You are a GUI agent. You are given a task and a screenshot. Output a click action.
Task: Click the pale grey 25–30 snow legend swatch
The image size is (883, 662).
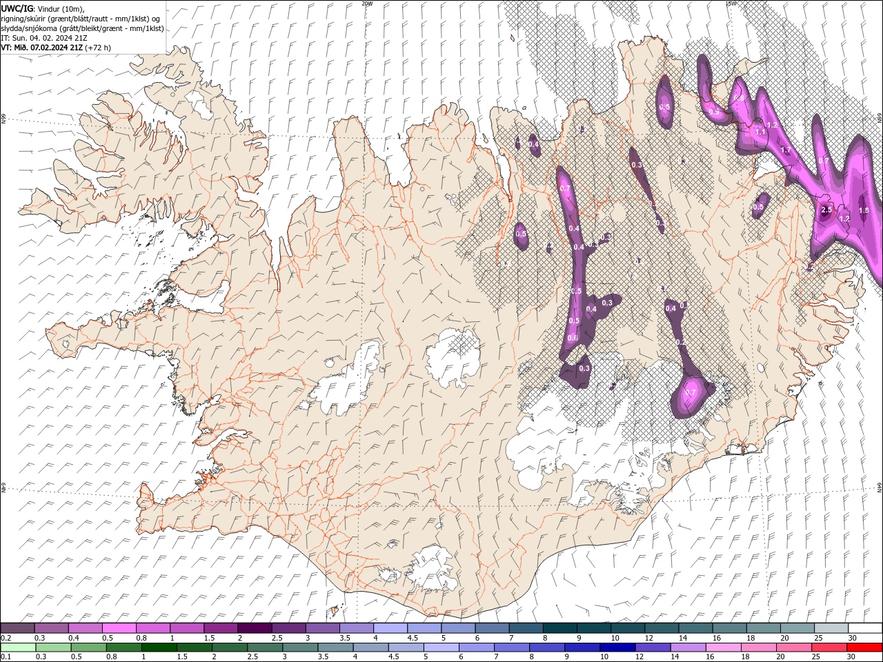[831, 628]
